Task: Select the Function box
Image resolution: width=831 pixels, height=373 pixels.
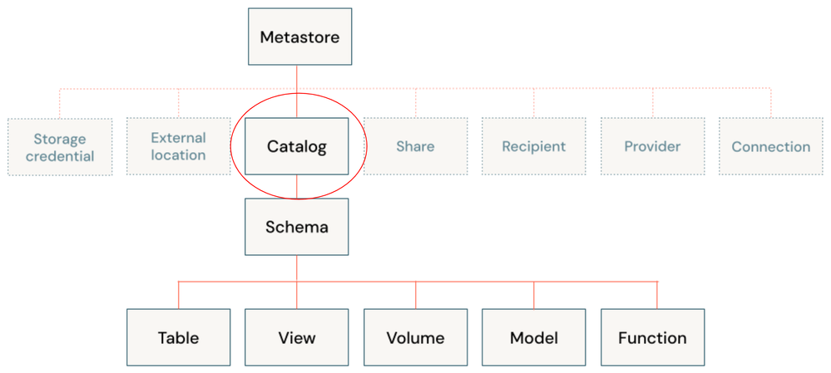Action: 652,337
